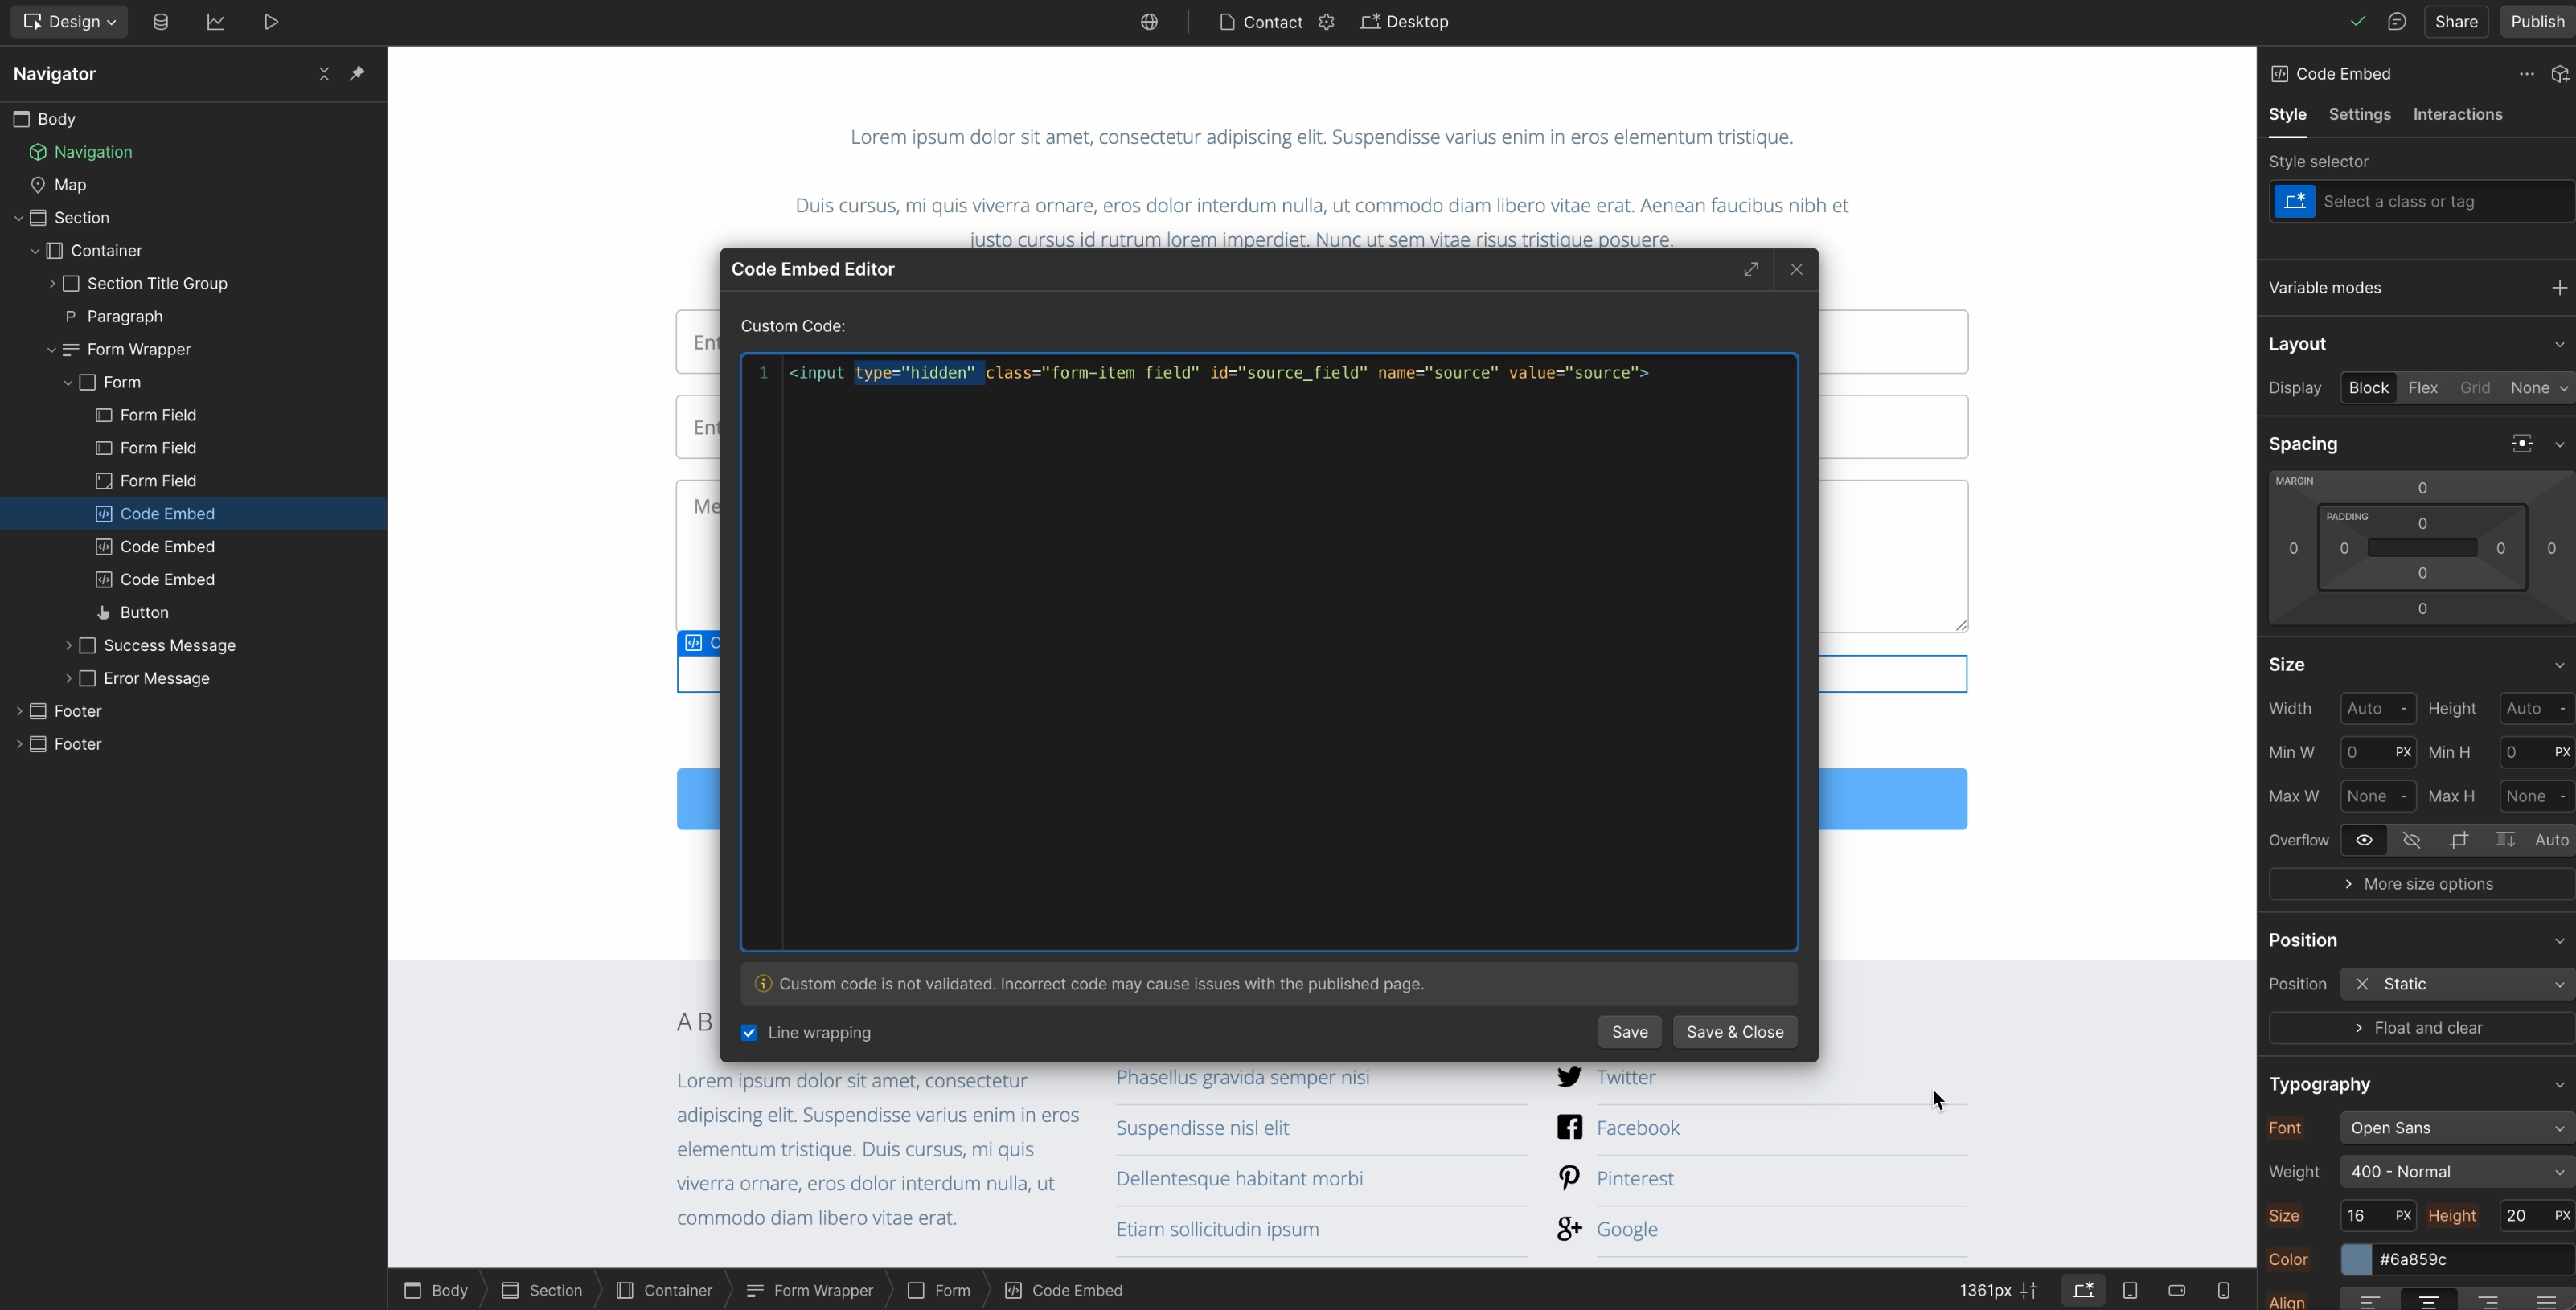Switch to mobile portrait breakpoint icon
Viewport: 2576px width, 1310px height.
(x=2223, y=1290)
